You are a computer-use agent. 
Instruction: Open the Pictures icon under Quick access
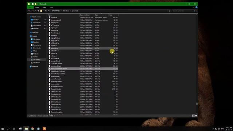[x=32, y=28]
